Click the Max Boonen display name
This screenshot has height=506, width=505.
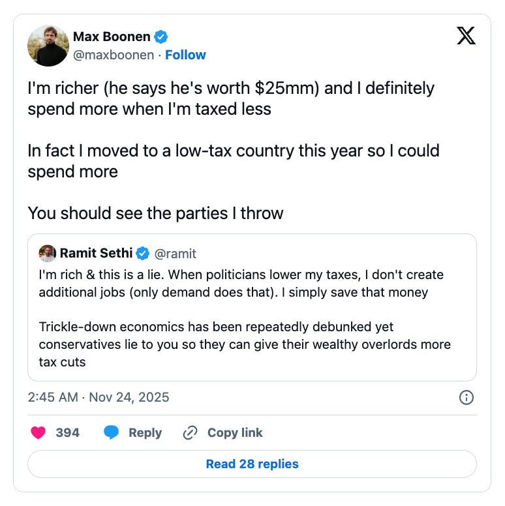(x=112, y=37)
